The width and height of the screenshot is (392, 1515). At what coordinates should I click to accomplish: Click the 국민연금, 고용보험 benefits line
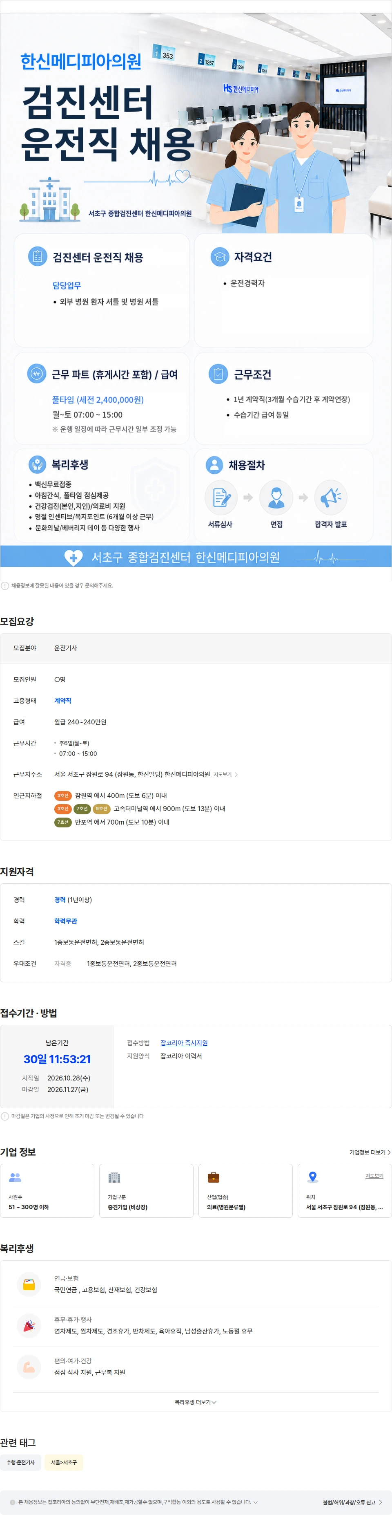tap(106, 1290)
